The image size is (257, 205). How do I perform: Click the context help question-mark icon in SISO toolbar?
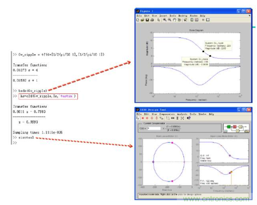tap(188, 118)
